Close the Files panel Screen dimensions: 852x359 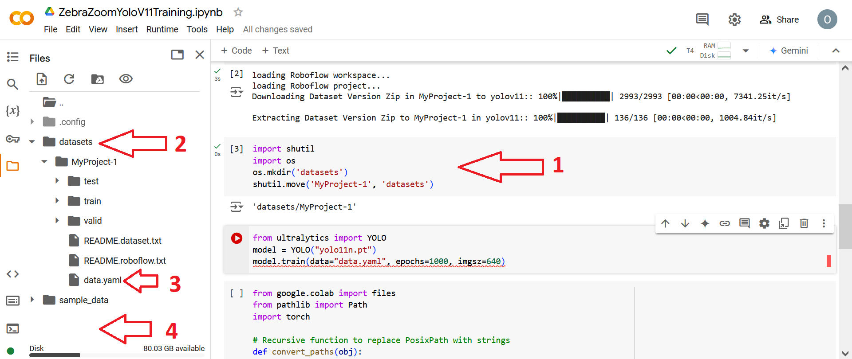pyautogui.click(x=200, y=55)
